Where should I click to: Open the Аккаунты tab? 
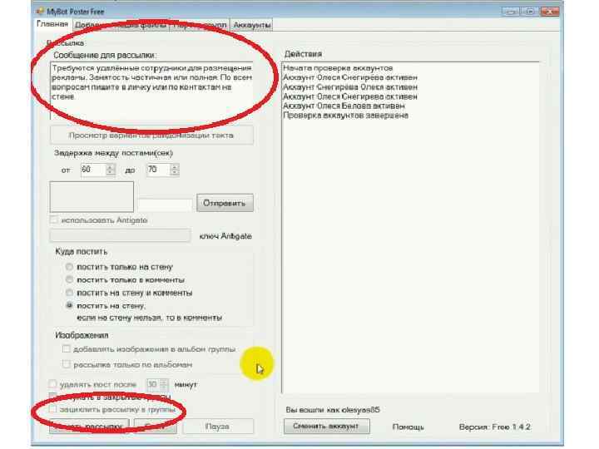pyautogui.click(x=252, y=25)
